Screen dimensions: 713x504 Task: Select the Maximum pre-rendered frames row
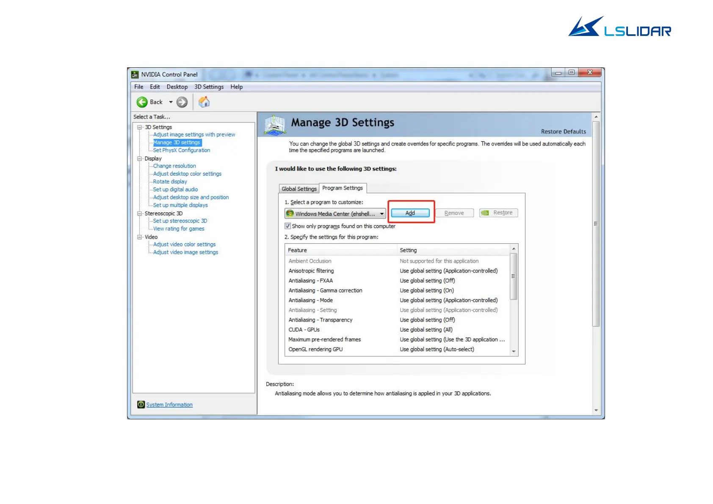click(x=397, y=339)
